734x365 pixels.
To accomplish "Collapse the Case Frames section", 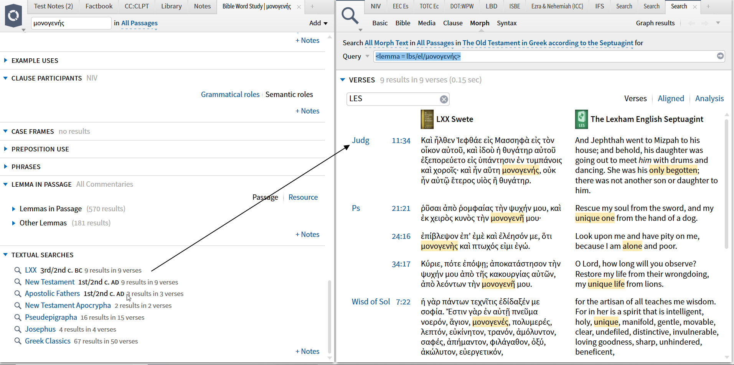I will point(5,132).
